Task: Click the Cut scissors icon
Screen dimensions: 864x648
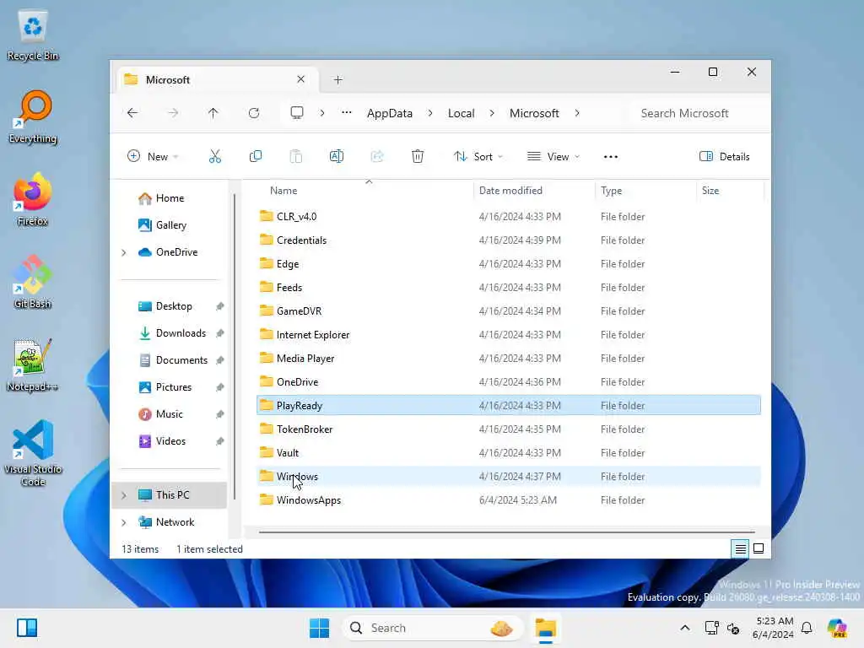Action: tap(215, 156)
